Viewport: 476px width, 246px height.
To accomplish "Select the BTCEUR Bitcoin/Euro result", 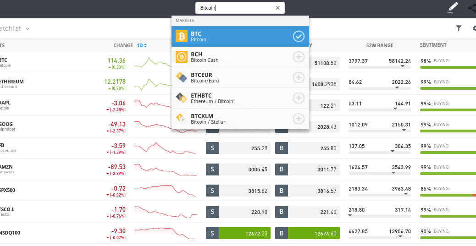I will (240, 78).
